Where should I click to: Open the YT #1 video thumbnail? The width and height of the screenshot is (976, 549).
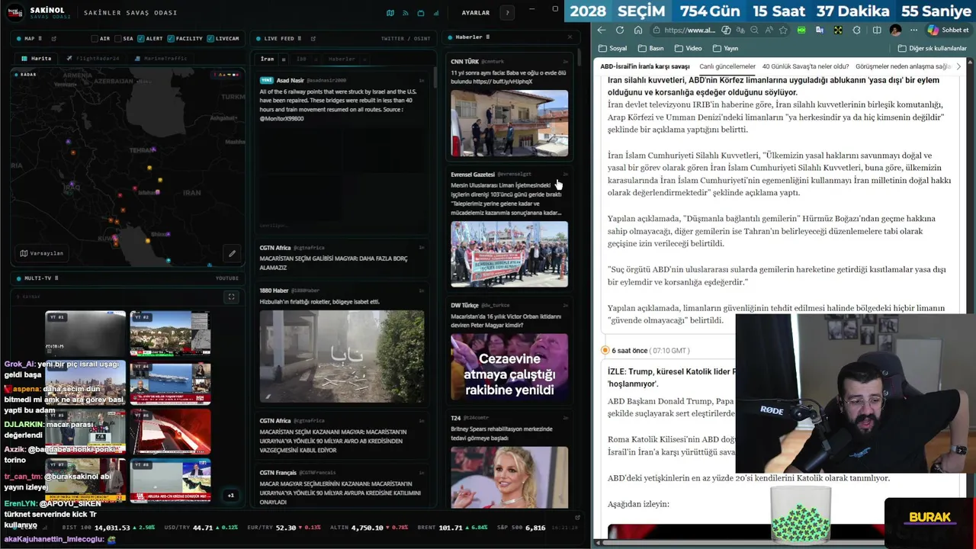tap(85, 332)
